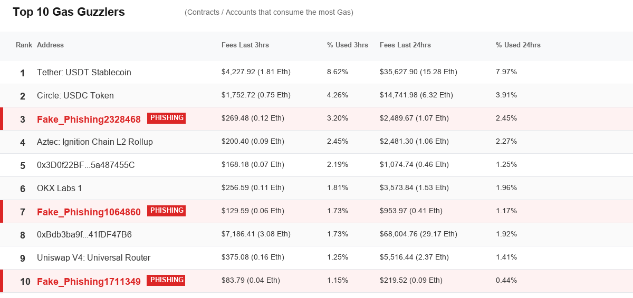
Task: Select the $14,741.98 (6.32 Eth) cell
Action: [416, 95]
